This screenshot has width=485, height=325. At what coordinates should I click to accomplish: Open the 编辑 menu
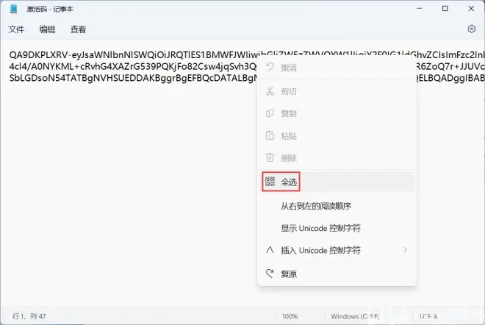[47, 29]
